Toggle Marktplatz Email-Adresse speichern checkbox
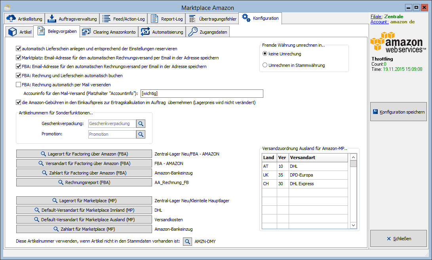The width and height of the screenshot is (432, 260). (19, 58)
